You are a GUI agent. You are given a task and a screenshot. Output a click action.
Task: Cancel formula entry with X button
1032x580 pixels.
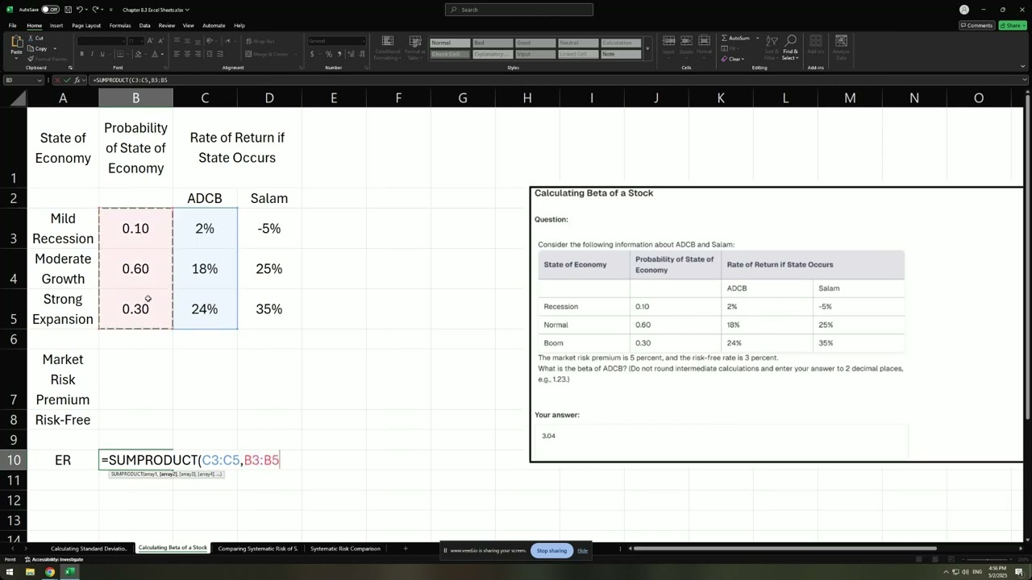59,81
